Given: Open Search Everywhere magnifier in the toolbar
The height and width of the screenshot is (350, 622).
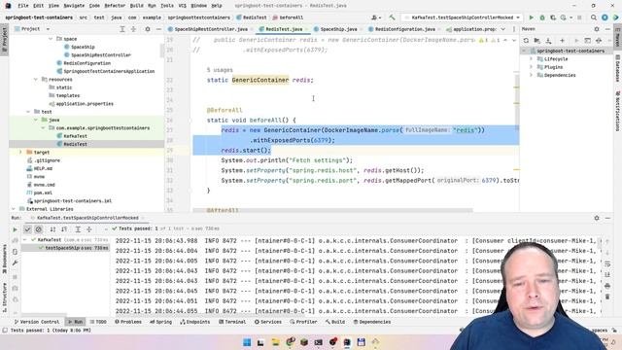Looking at the screenshot, I should coord(594,17).
